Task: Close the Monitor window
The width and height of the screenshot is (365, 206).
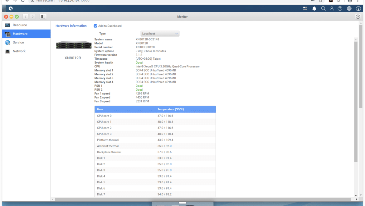Action: [x=6, y=17]
